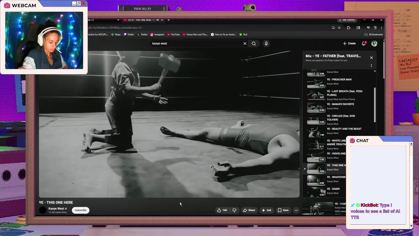Viewport: 419px width, 236px height.
Task: Click the YouTube search input field
Action: (x=196, y=43)
